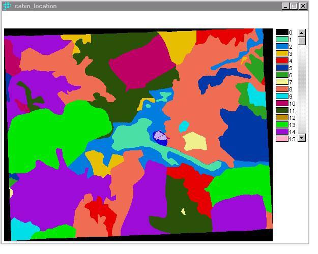Pick the bright green swatch for class 13
The width and height of the screenshot is (318, 254).
[x=282, y=124]
